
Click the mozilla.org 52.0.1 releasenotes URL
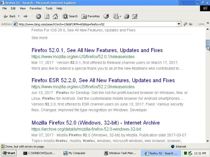click(x=83, y=57)
